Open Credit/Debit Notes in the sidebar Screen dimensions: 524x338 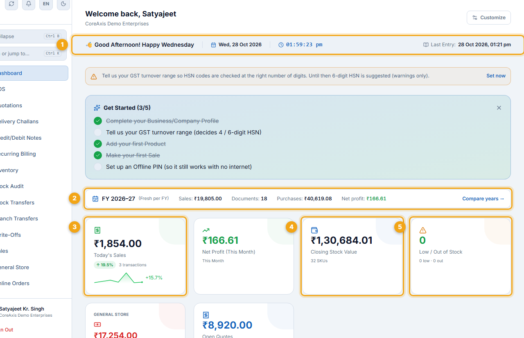coord(34,138)
